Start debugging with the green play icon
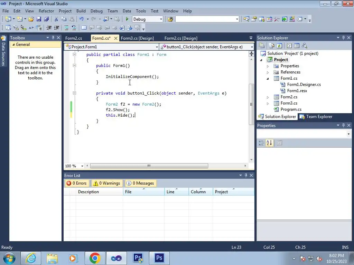The image size is (354, 265). [x=127, y=19]
